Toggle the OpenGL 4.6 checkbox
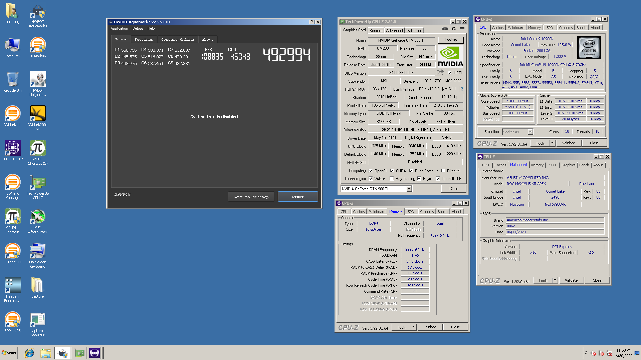The image size is (641, 360). coord(438,179)
